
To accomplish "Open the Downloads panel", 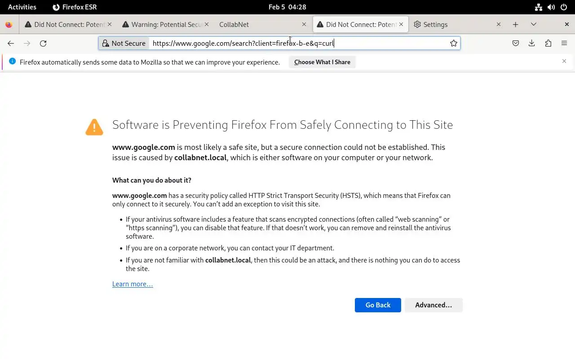I will [532, 44].
